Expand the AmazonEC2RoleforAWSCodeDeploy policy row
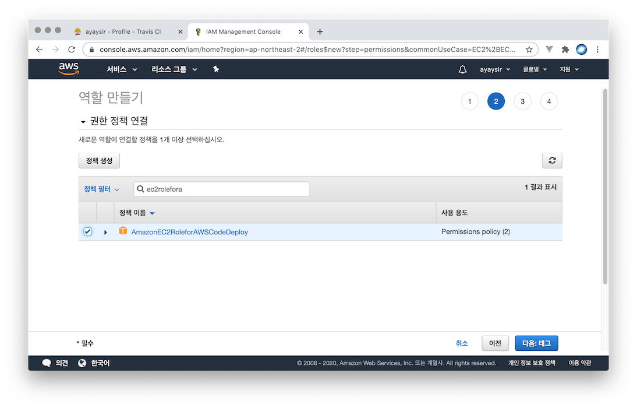The image size is (637, 408). [x=105, y=232]
